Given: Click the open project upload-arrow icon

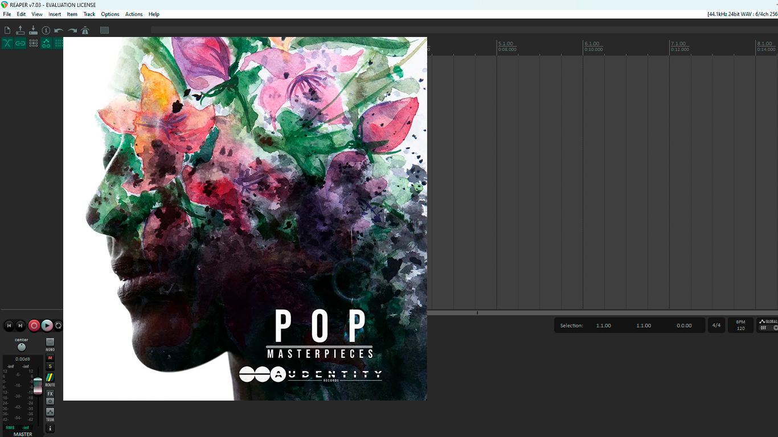Looking at the screenshot, I should pyautogui.click(x=21, y=30).
